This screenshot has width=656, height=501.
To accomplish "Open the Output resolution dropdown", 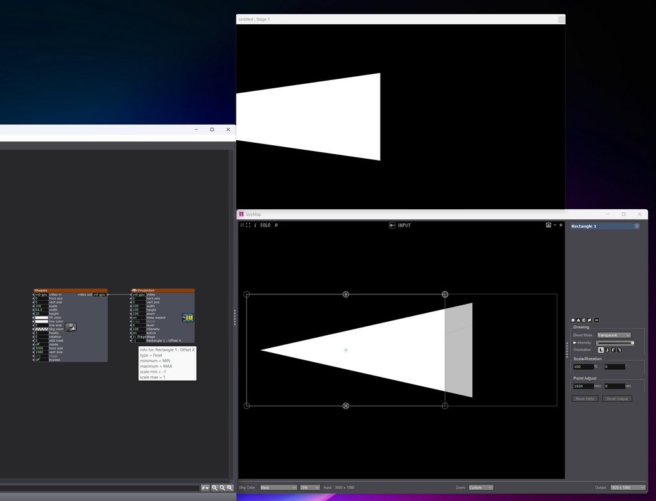I will pyautogui.click(x=628, y=488).
